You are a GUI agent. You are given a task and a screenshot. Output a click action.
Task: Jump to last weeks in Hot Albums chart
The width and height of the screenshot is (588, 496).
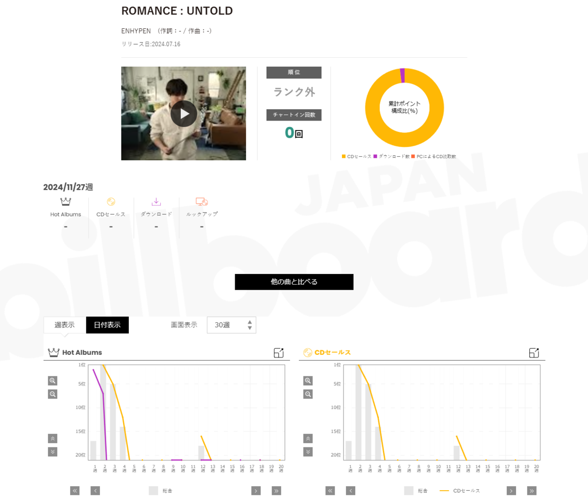pyautogui.click(x=276, y=491)
